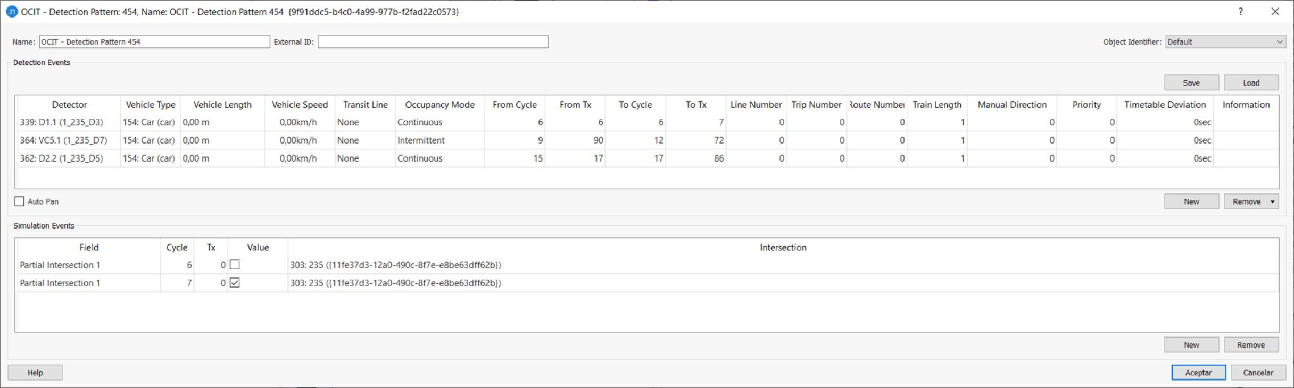Click Field column header in Simulation Events
Image resolution: width=1294 pixels, height=388 pixels.
(89, 248)
